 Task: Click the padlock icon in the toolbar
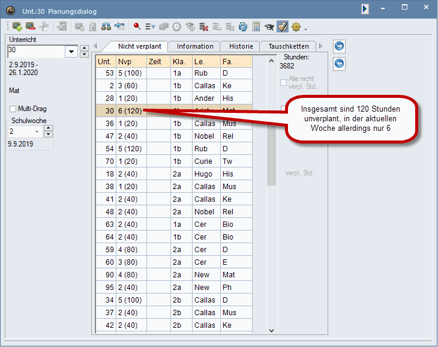click(x=93, y=26)
